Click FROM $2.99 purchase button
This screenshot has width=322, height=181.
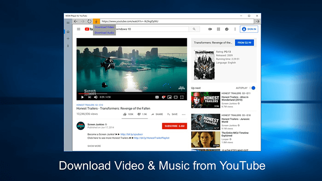coord(244,43)
